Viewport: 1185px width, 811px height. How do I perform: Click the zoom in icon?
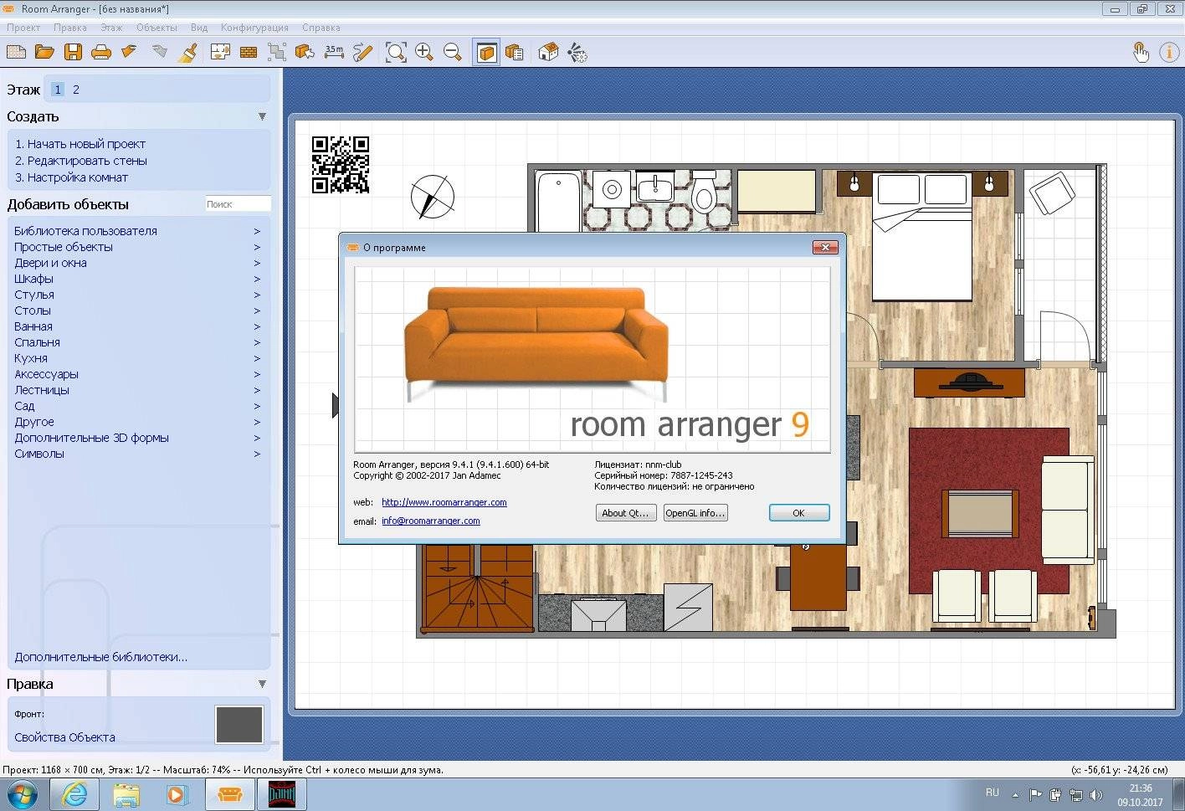click(x=424, y=52)
